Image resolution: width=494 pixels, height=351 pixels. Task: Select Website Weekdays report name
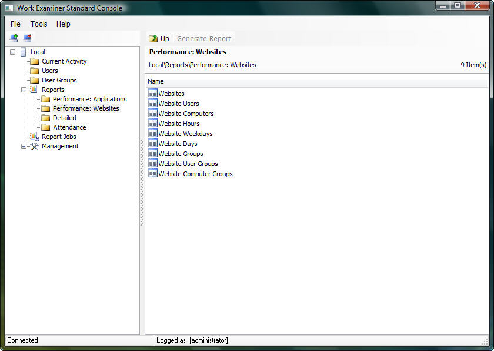(186, 134)
